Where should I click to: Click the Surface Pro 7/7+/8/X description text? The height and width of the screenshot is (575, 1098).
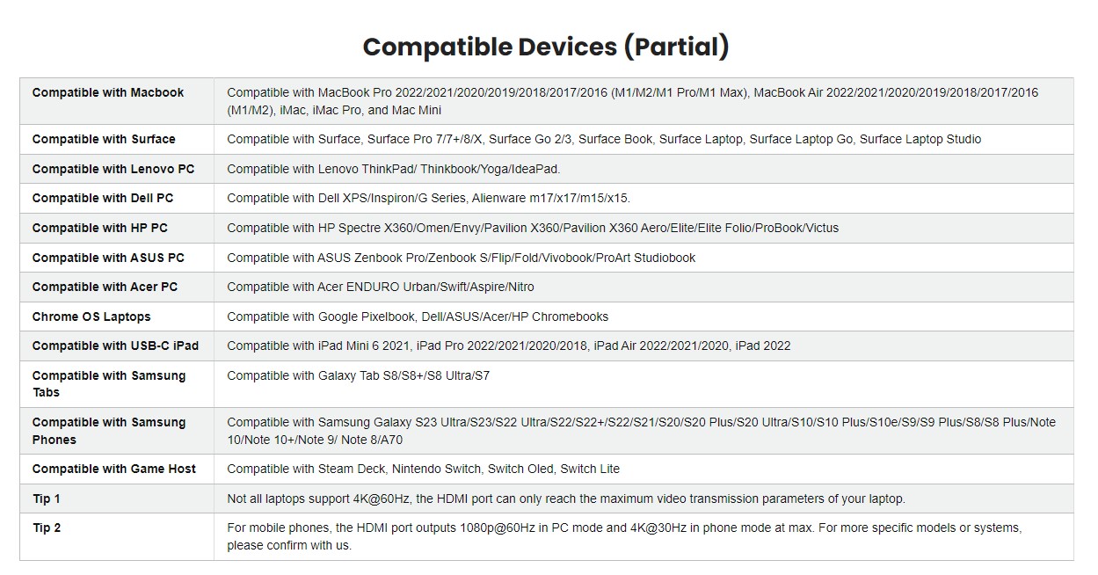(604, 139)
